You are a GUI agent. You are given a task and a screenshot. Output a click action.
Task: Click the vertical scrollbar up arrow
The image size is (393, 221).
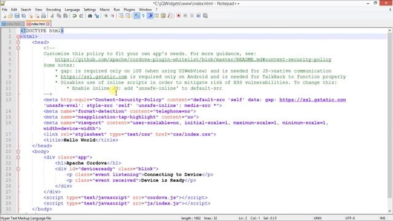coord(389,31)
